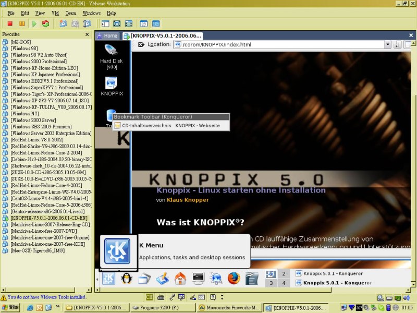The height and width of the screenshot is (313, 417).
Task: Click the green Power On play icon
Action: (34, 23)
